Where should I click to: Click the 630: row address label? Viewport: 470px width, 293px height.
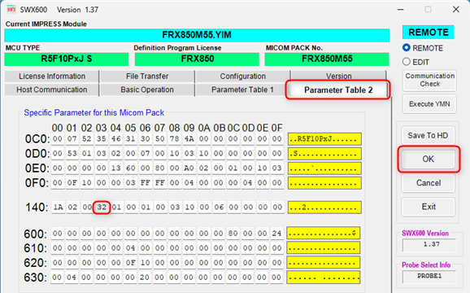click(x=35, y=278)
